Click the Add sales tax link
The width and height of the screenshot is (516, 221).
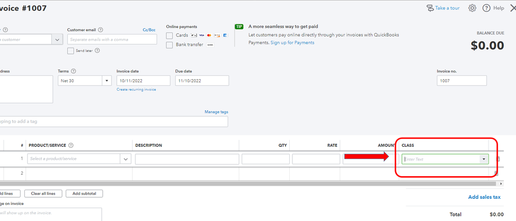484,197
